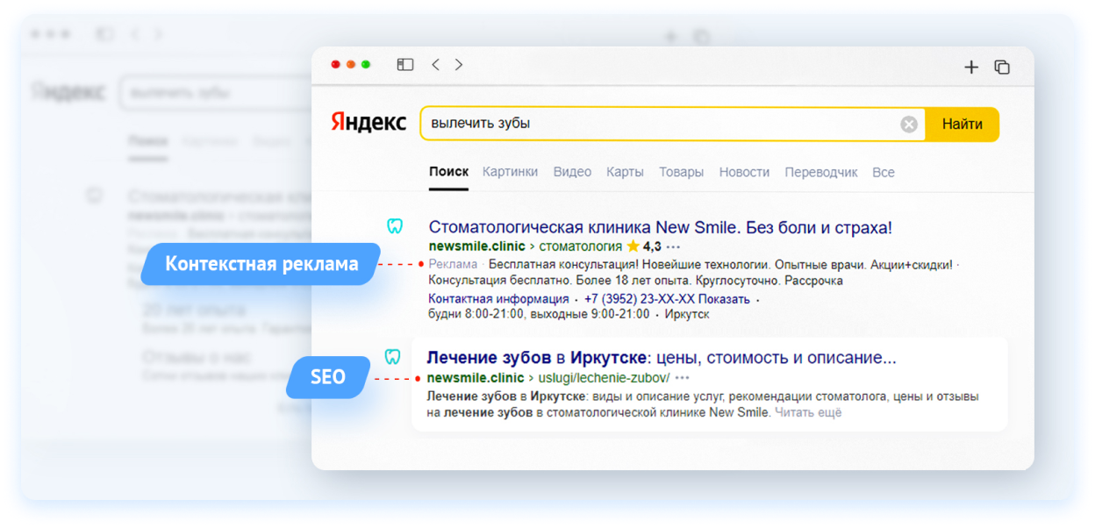
Task: Click the tooth favicon of the SEO result
Action: (393, 357)
